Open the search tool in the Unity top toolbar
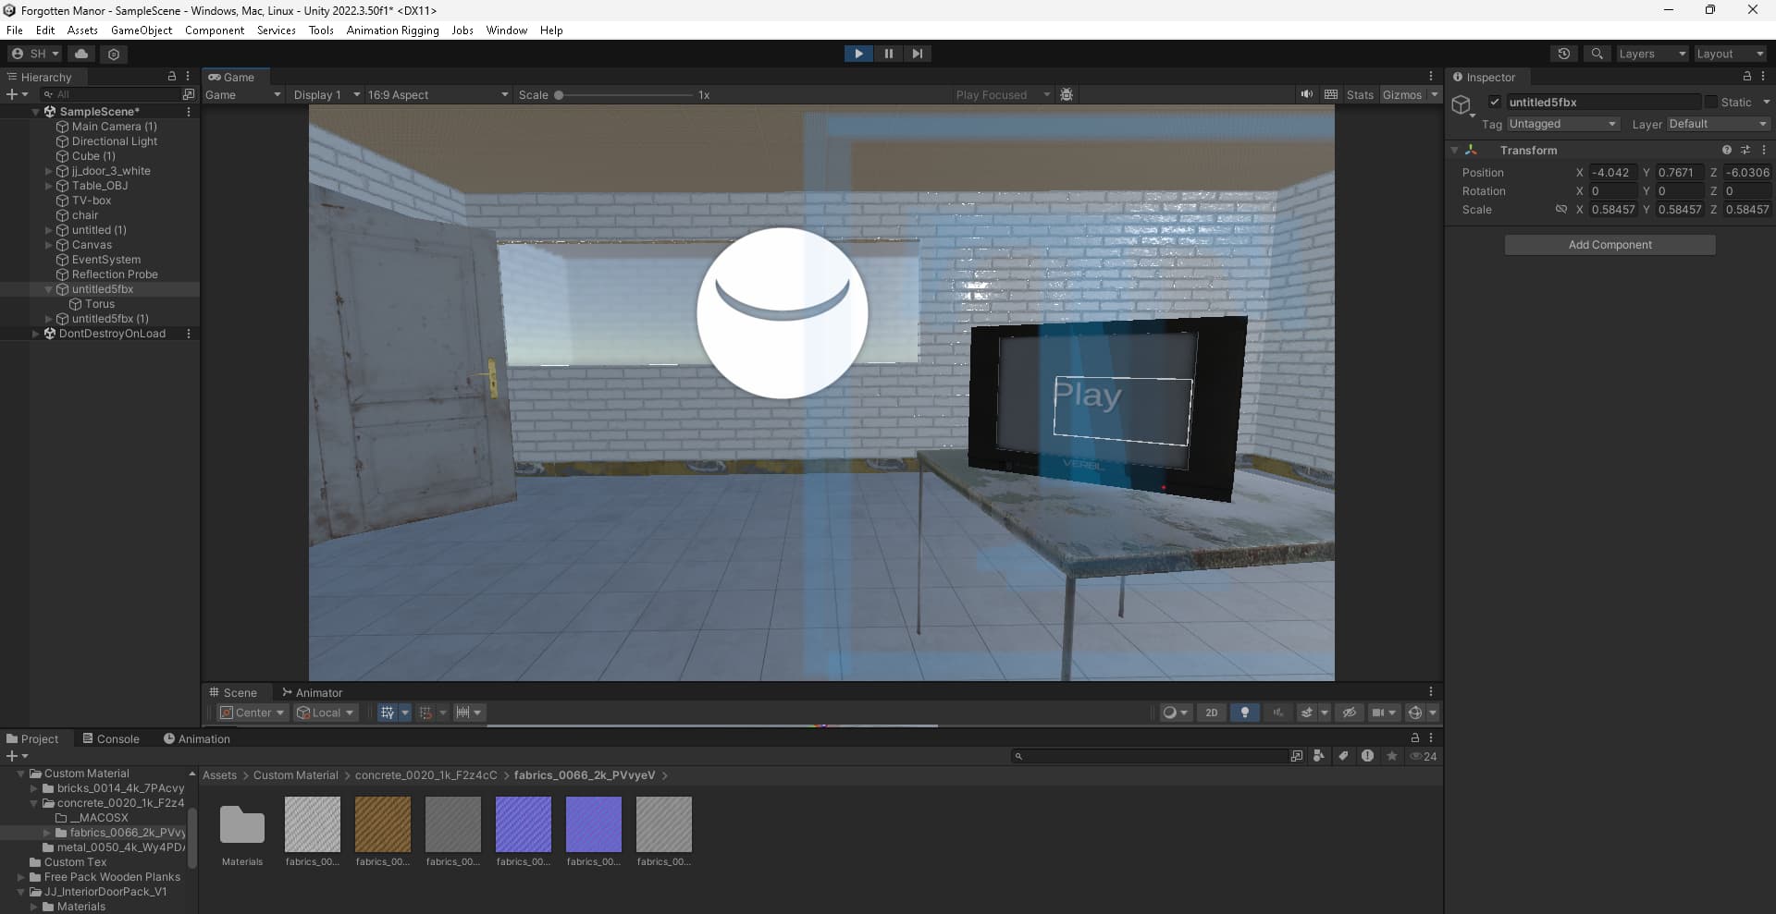This screenshot has height=914, width=1776. click(1597, 53)
